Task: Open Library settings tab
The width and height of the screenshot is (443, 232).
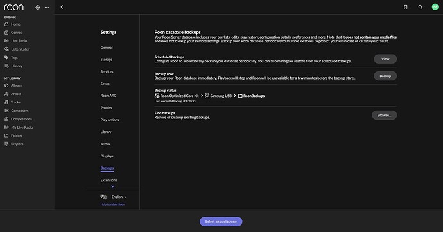Action: pyautogui.click(x=106, y=132)
